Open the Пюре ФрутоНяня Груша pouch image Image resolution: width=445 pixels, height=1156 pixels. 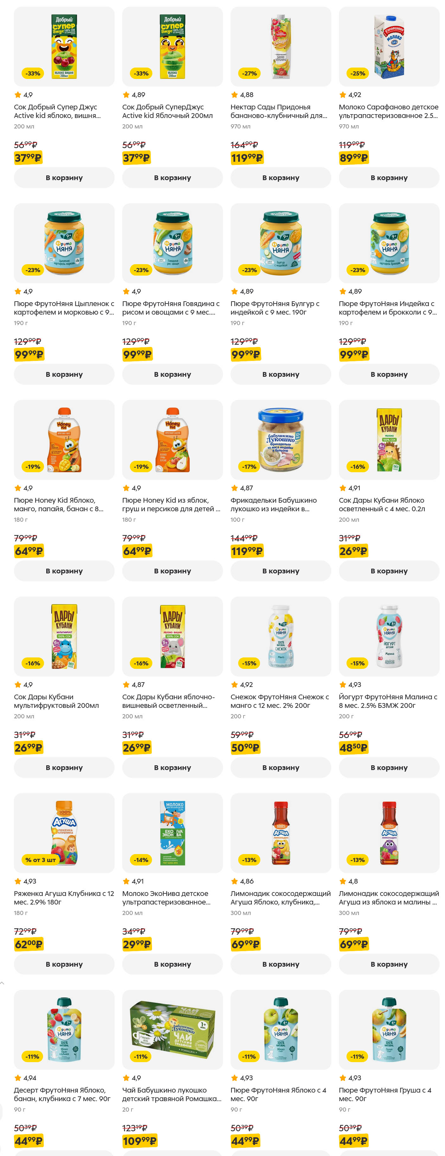[x=389, y=1029]
